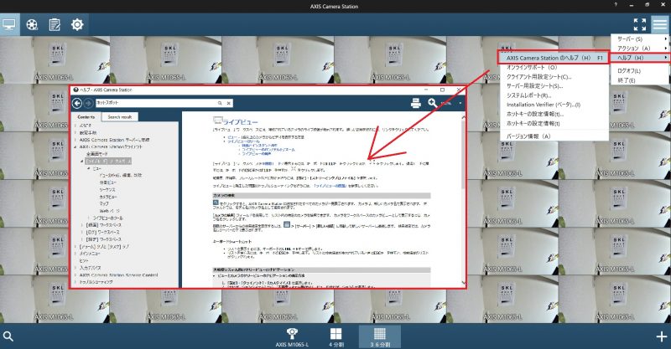Print the help page with printer icon
Image resolution: width=671 pixels, height=349 pixels.
point(415,103)
